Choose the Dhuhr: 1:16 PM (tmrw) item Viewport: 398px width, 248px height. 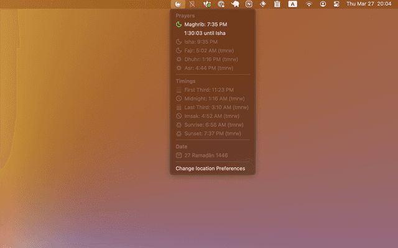click(x=205, y=60)
